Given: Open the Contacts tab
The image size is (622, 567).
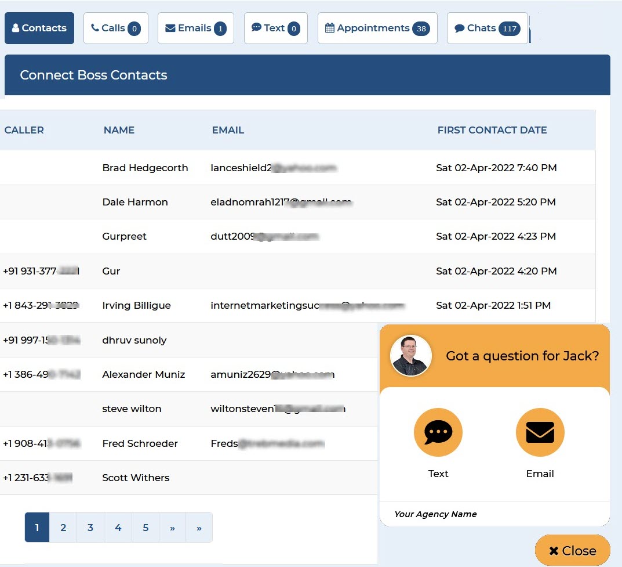Looking at the screenshot, I should 39,28.
